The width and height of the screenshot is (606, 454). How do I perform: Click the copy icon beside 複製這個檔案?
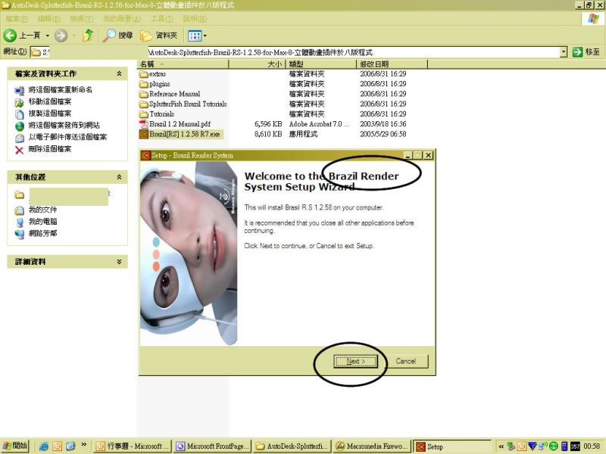[x=20, y=114]
